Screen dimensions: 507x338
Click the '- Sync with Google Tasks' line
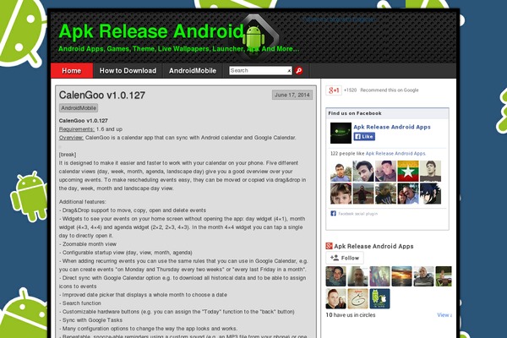[90, 320]
